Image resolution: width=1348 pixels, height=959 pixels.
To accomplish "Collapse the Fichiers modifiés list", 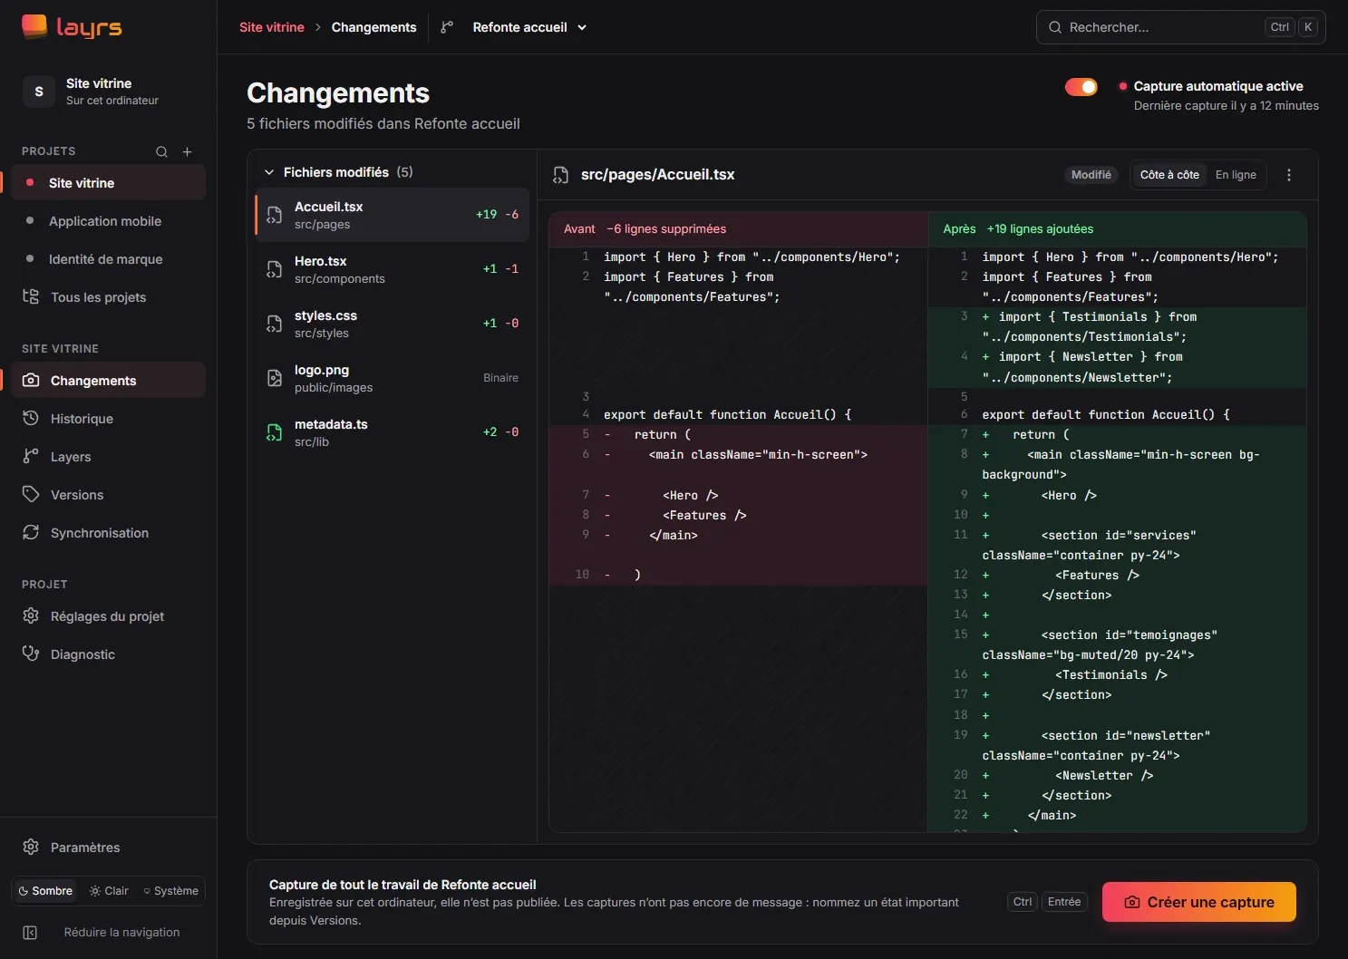I will 269,172.
